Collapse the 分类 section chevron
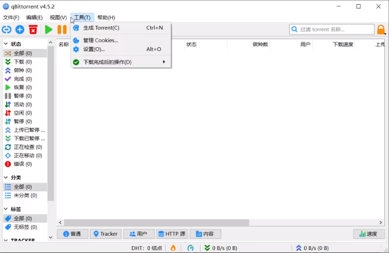This screenshot has height=253, width=389. coord(6,177)
